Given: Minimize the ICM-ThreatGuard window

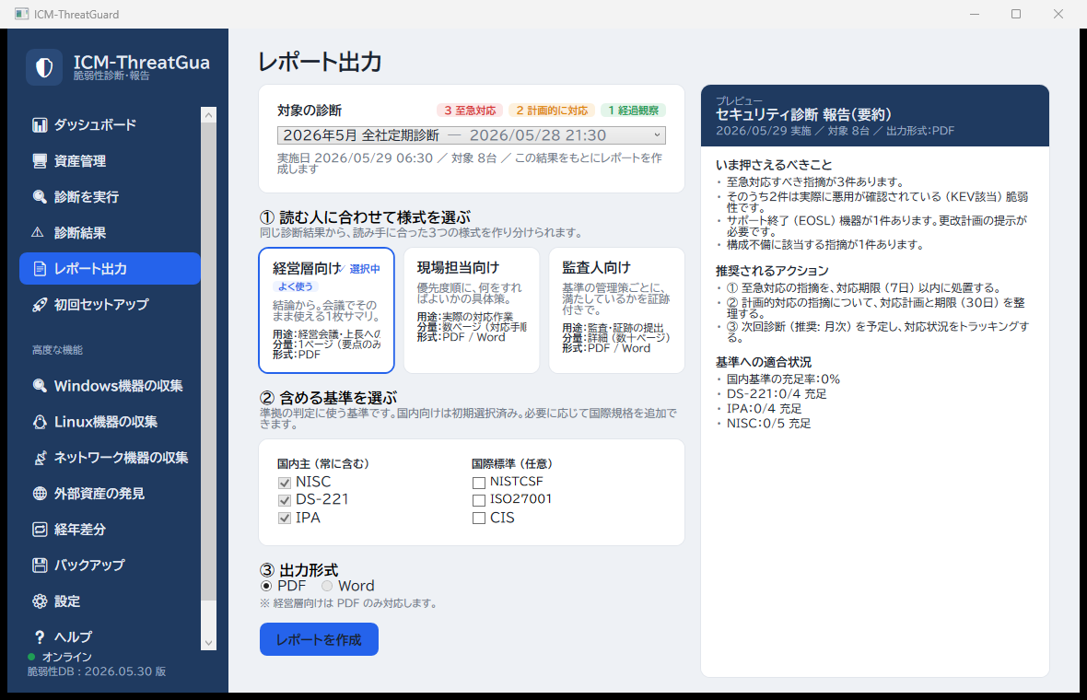Looking at the screenshot, I should [974, 14].
